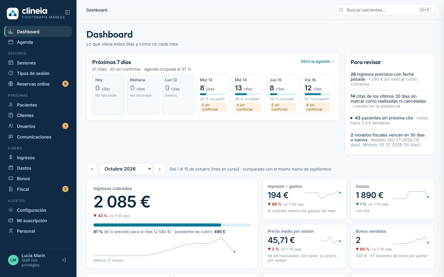Click the Fiscal document icon

click(11, 189)
